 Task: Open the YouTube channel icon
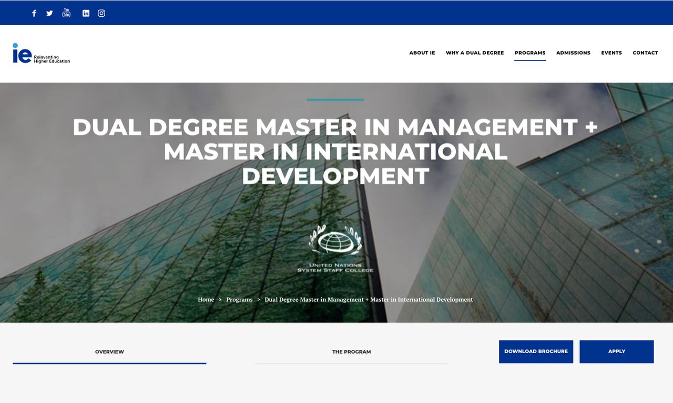[x=66, y=13]
